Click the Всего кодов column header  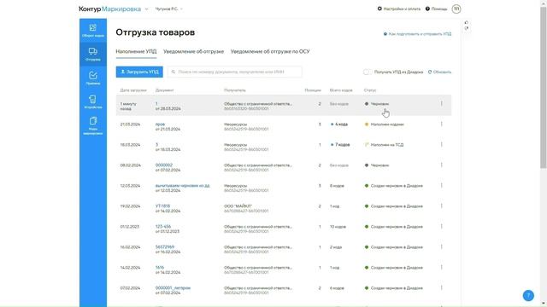coord(341,90)
